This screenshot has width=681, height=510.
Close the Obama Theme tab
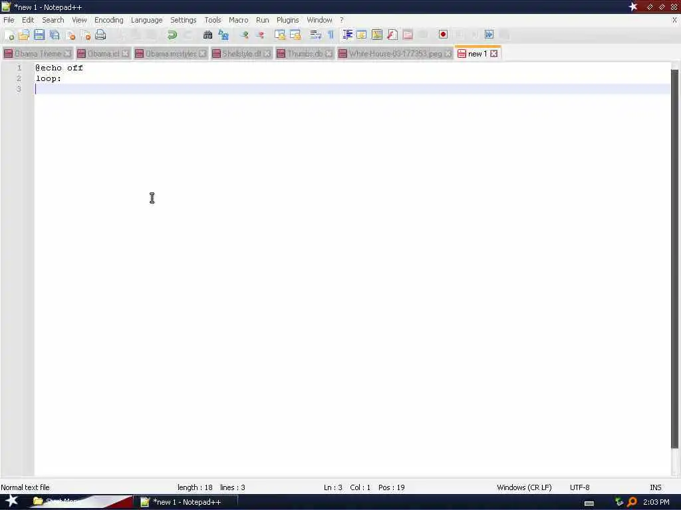click(x=67, y=54)
